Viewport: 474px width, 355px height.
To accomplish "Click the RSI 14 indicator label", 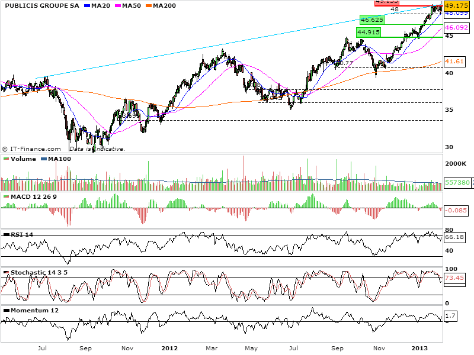I will click(22, 234).
